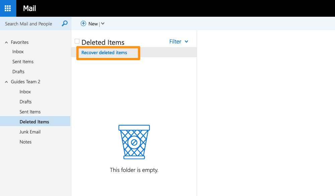Open the Filter dropdown

click(179, 42)
